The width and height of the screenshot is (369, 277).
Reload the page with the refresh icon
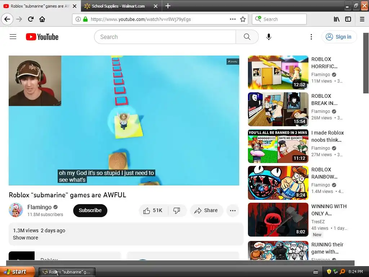click(x=31, y=19)
